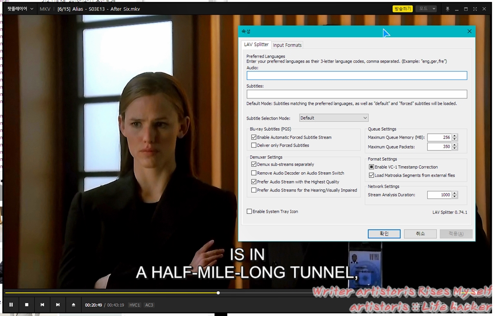Click the total duration 00:43:19 text
Image resolution: width=495 pixels, height=316 pixels.
[116, 305]
